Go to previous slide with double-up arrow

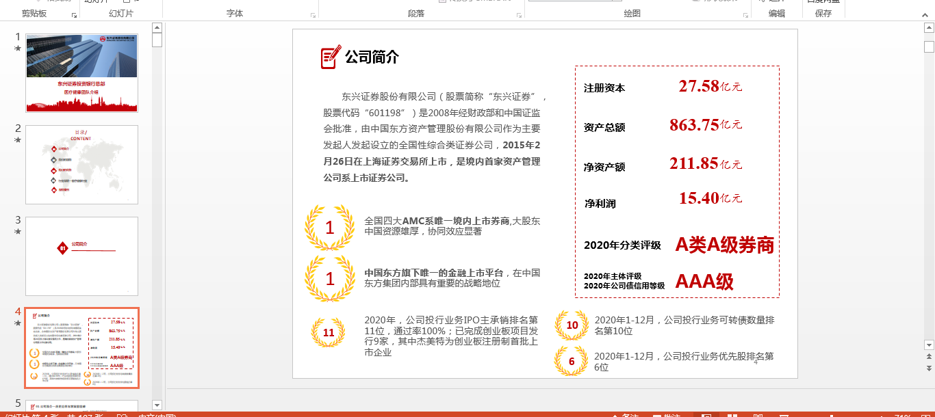(929, 357)
